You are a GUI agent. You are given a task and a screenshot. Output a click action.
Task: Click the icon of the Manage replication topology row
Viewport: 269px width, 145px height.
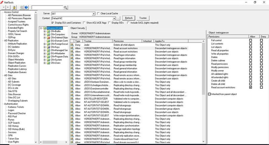point(72,129)
